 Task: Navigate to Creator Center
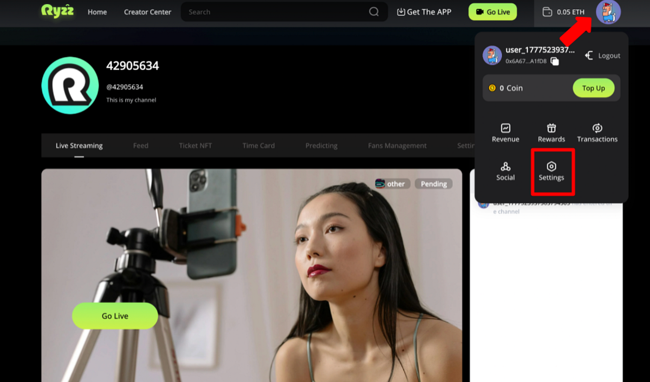147,11
